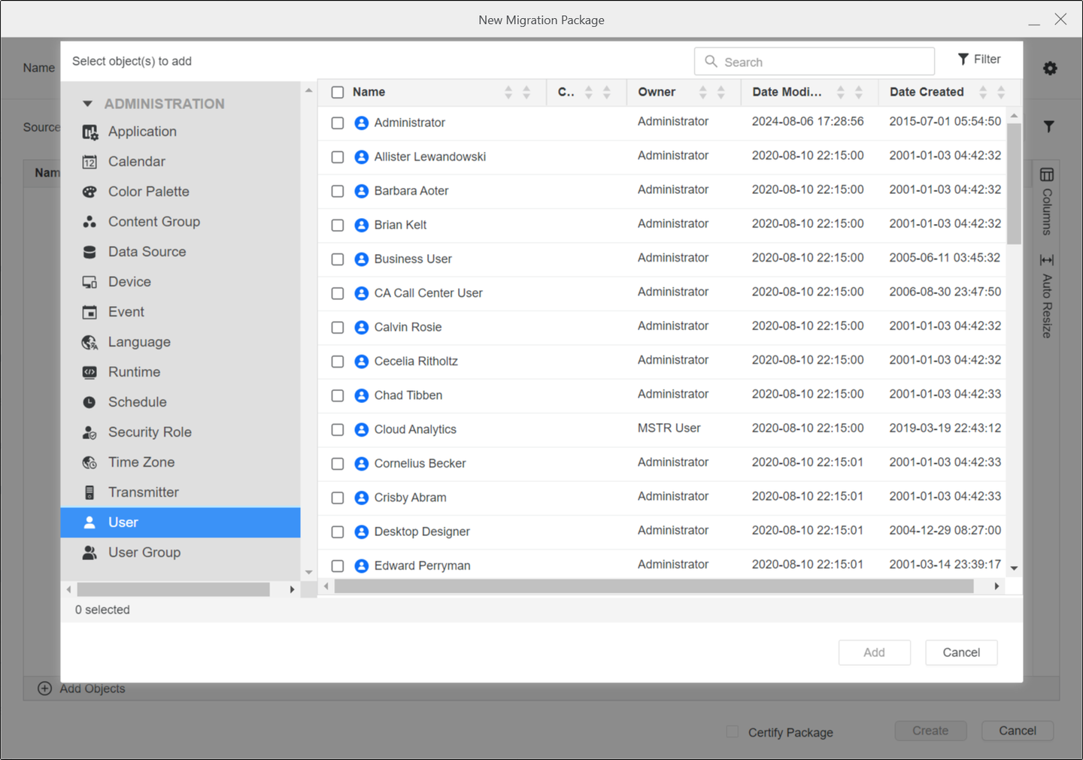Open the User Group category
1083x760 pixels.
(144, 553)
